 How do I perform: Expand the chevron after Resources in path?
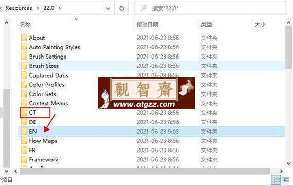38,8
